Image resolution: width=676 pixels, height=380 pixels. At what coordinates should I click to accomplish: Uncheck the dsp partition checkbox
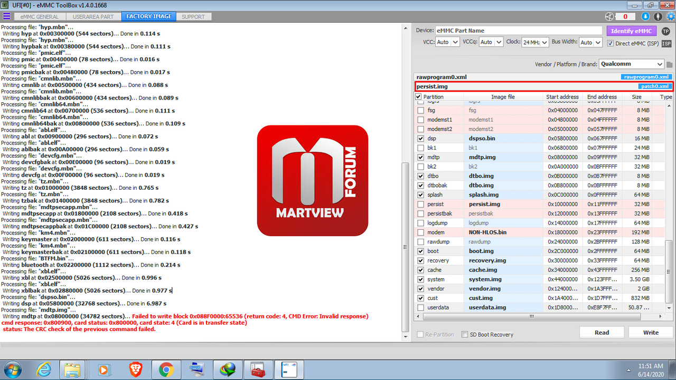[421, 139]
